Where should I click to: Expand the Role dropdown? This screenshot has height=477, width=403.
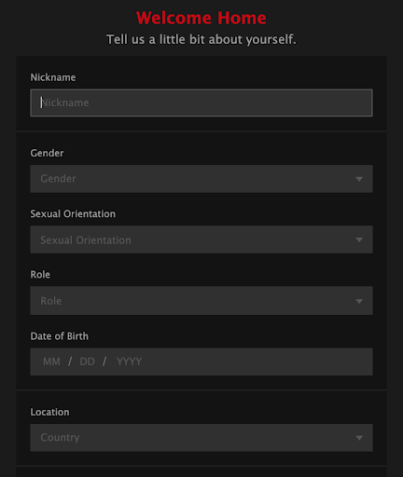tap(201, 301)
